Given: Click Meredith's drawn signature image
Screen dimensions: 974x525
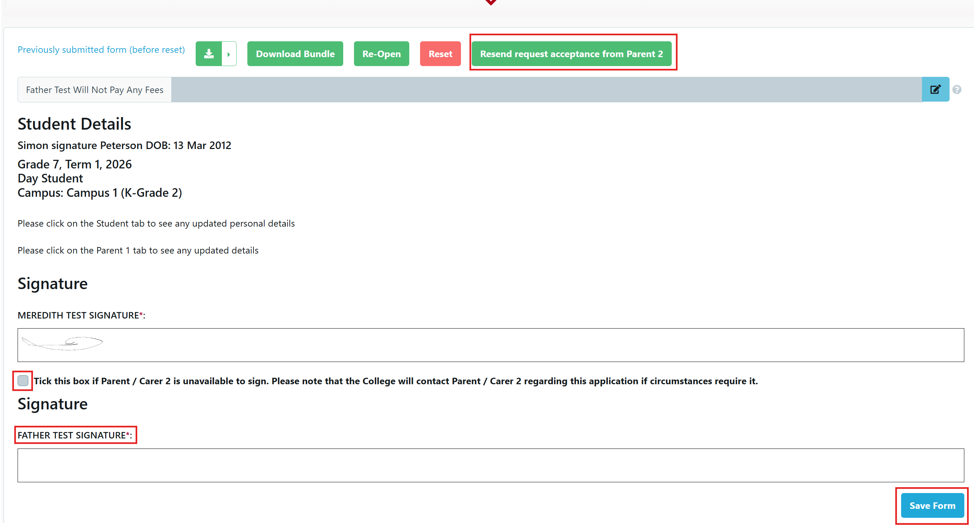Looking at the screenshot, I should coord(62,343).
